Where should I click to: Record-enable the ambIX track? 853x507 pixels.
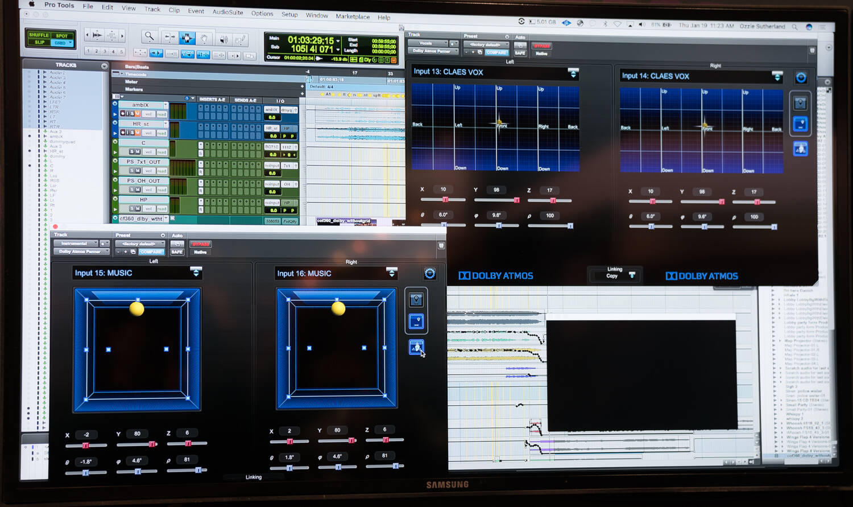[x=122, y=114]
